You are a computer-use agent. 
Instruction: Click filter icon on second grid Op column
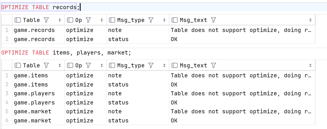point(88,66)
